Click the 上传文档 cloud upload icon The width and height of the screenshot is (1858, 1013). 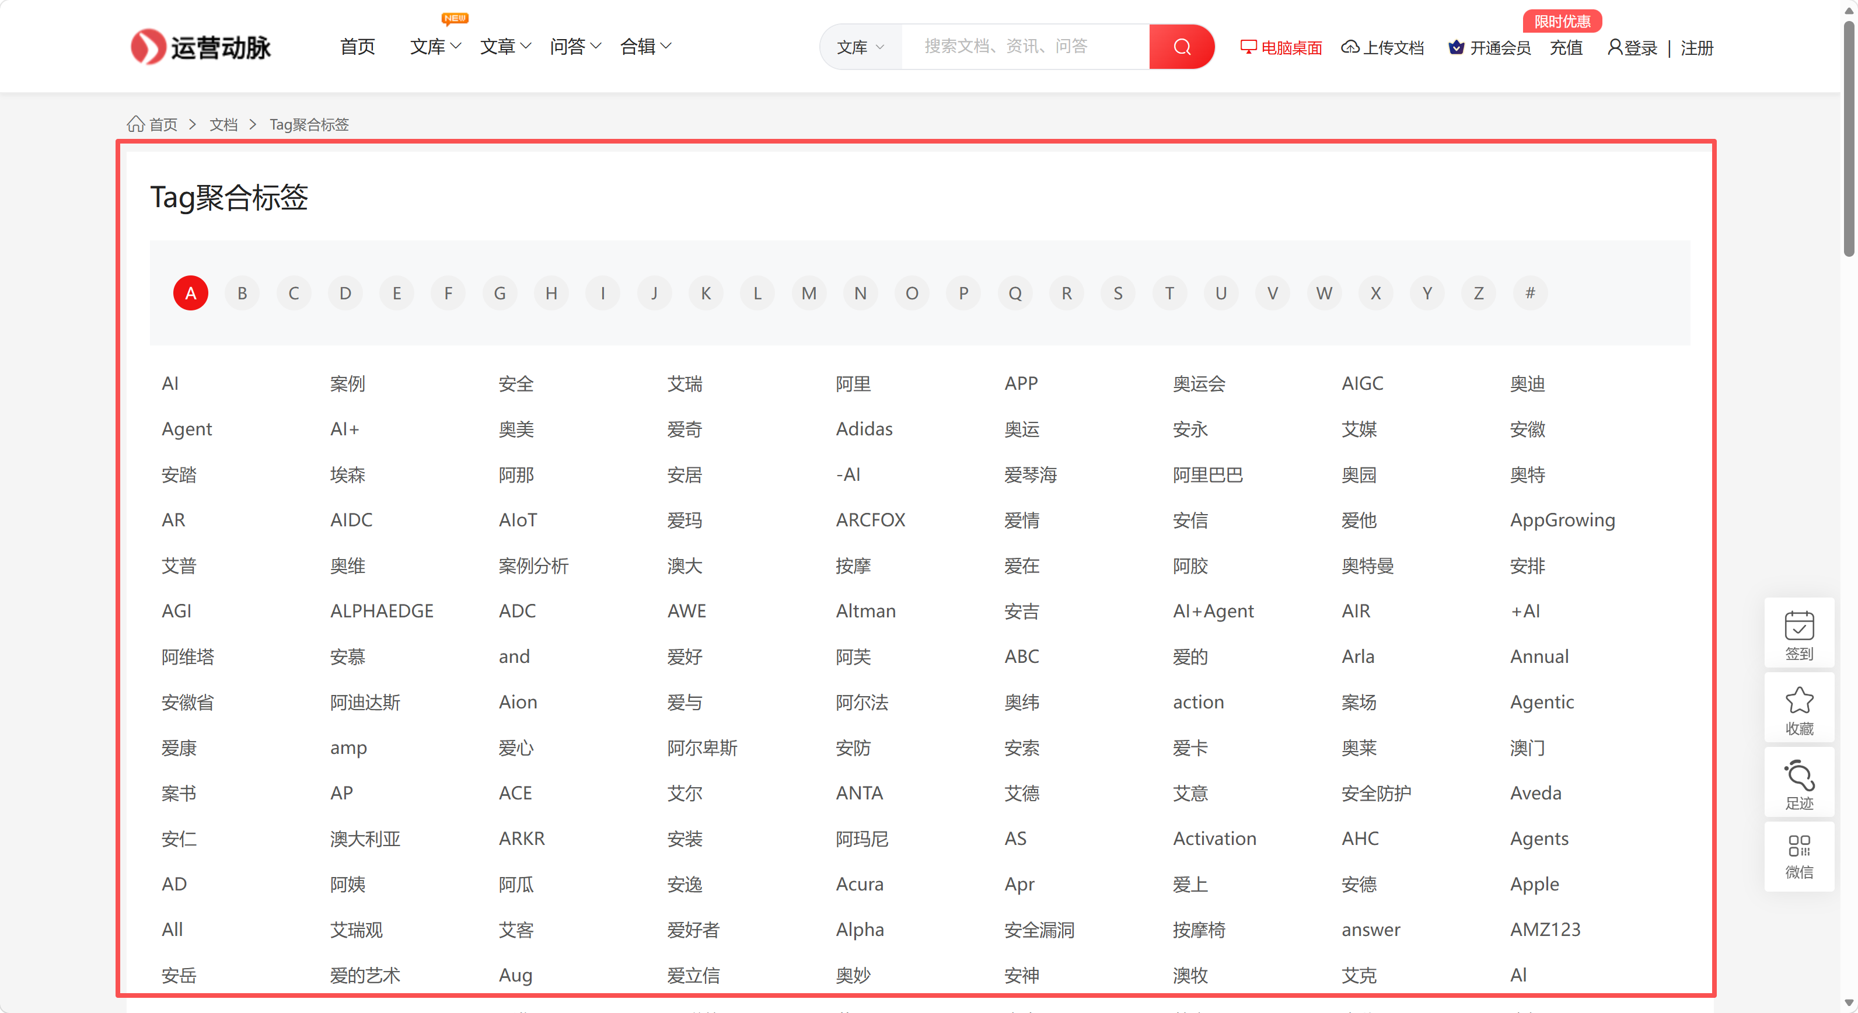point(1350,47)
